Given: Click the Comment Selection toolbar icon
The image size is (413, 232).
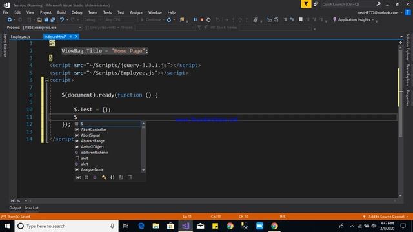Looking at the screenshot, I should point(256,20).
